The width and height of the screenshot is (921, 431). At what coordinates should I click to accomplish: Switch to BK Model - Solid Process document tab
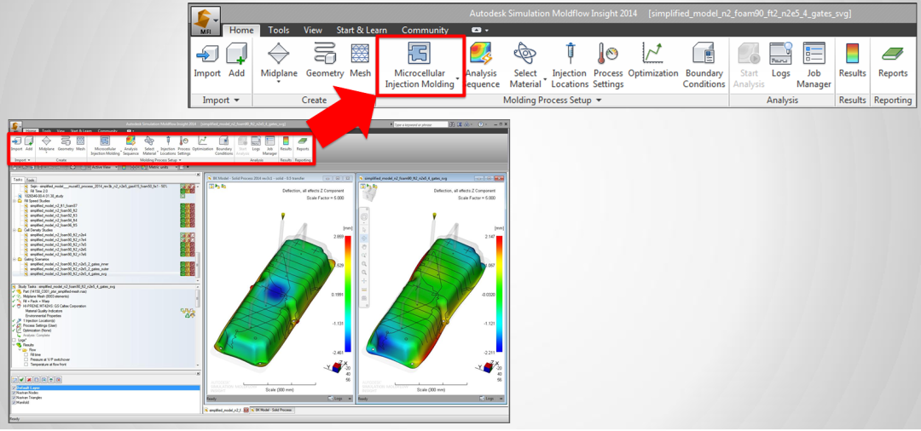[272, 410]
